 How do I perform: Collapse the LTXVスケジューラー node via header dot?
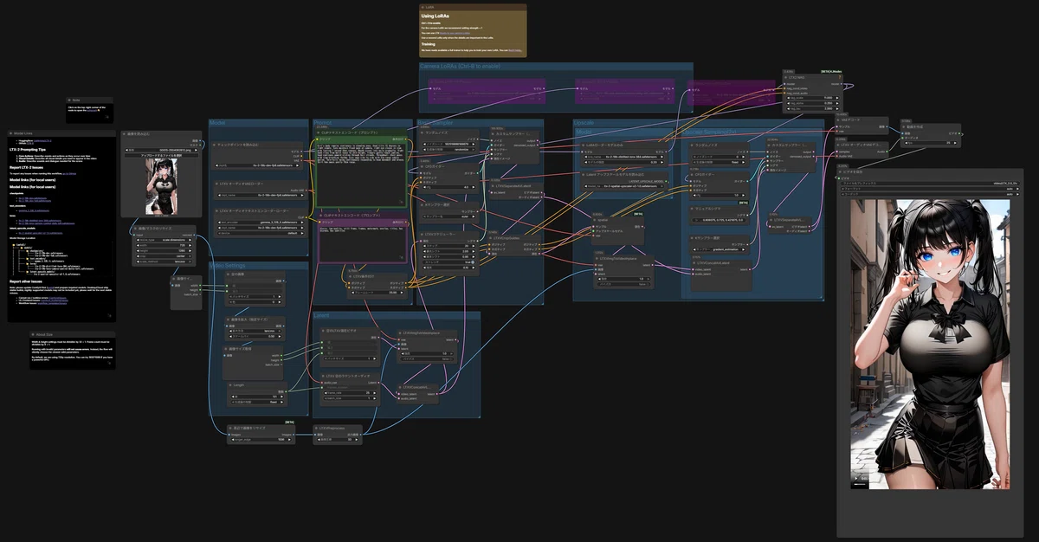pyautogui.click(x=423, y=234)
